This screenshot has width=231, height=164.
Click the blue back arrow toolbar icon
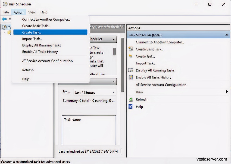(4, 19)
